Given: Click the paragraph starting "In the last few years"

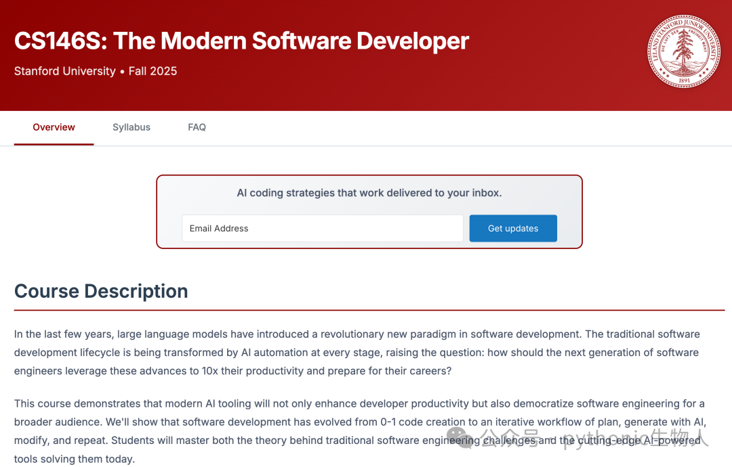Looking at the screenshot, I should 357,353.
